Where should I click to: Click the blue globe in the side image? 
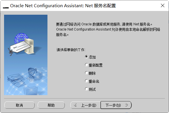(x=21, y=37)
